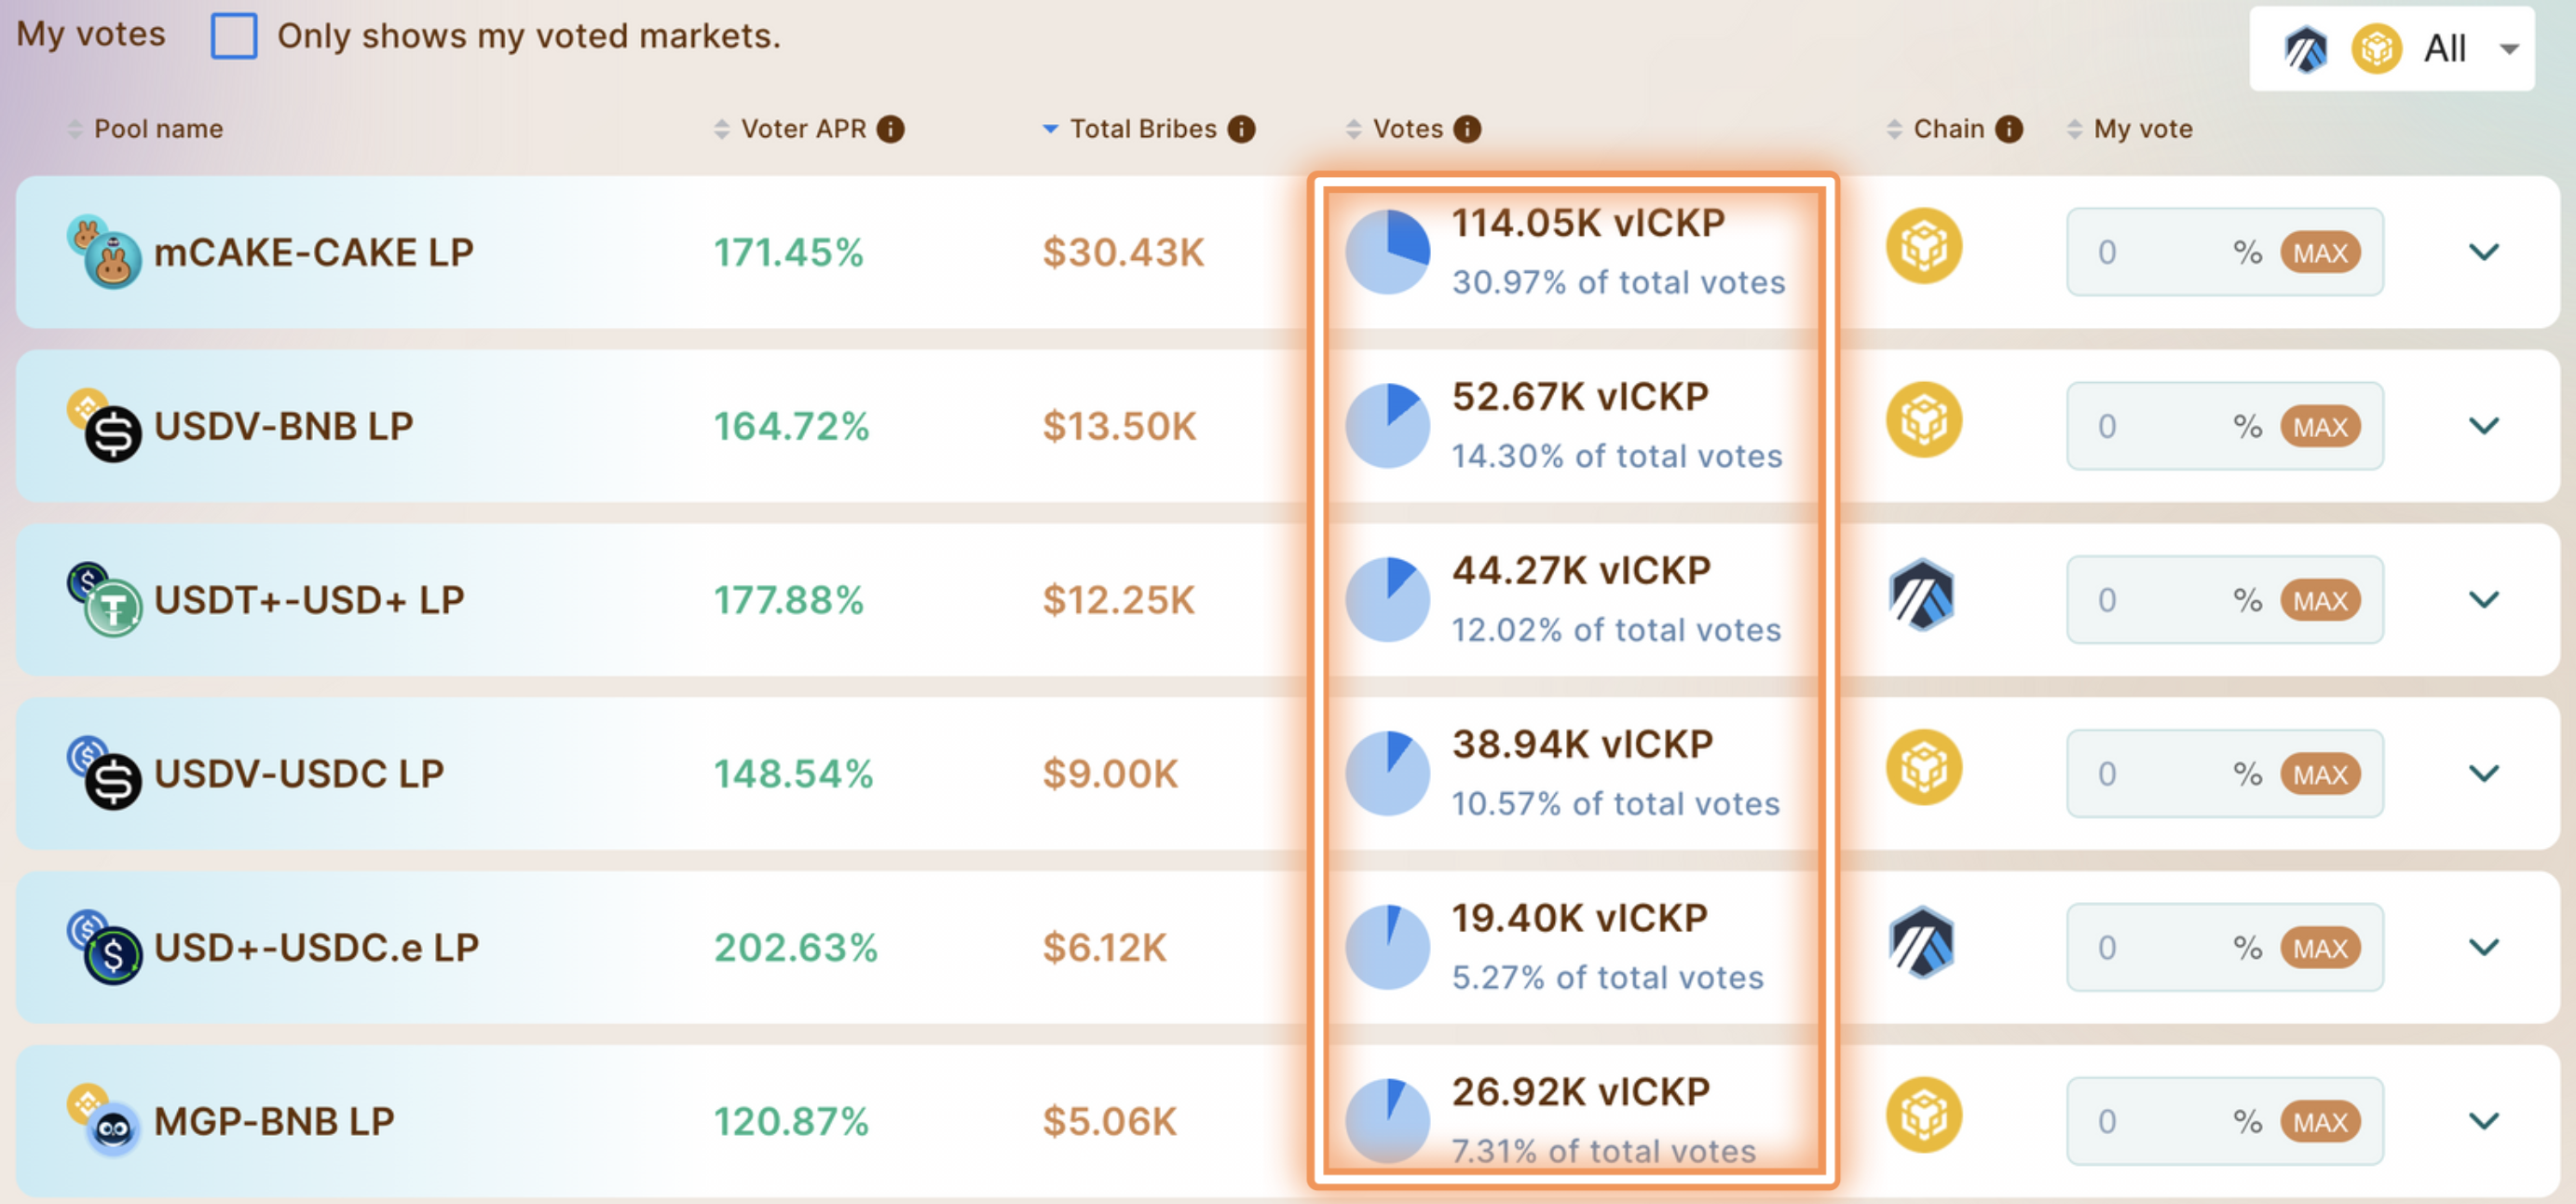Click the MGP-BNB LP token pair icon

tap(104, 1120)
